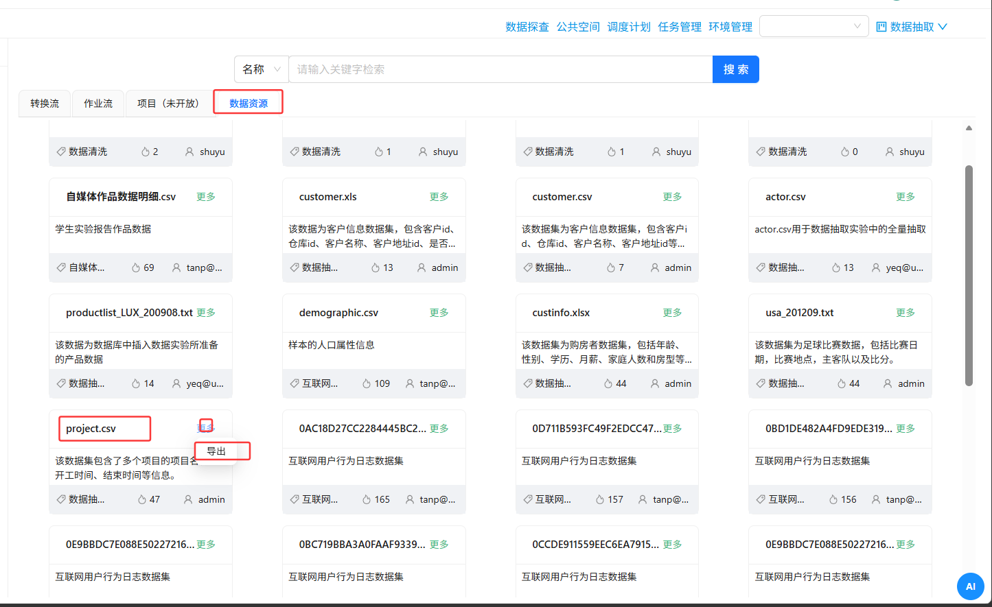Open 数据探查 in the top navigation

pyautogui.click(x=527, y=27)
